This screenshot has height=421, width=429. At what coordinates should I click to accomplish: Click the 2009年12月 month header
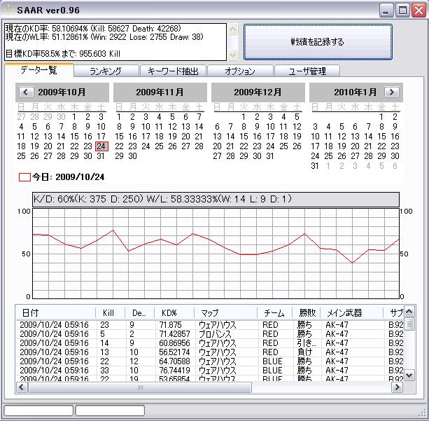click(258, 92)
